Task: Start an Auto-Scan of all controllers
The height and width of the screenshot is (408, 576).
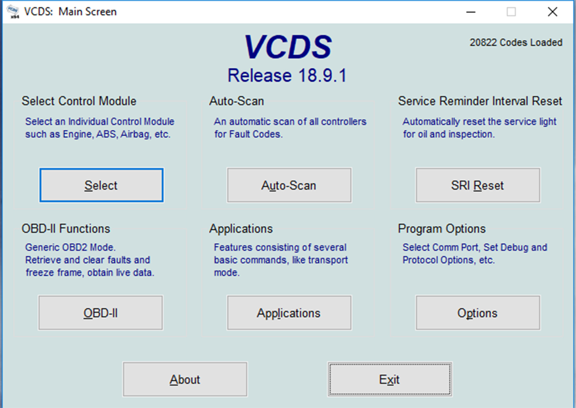Action: pyautogui.click(x=289, y=185)
